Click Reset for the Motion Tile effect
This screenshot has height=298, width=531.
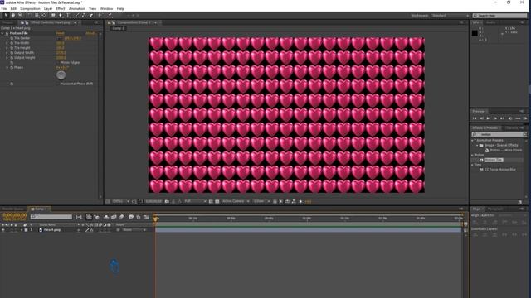click(60, 33)
